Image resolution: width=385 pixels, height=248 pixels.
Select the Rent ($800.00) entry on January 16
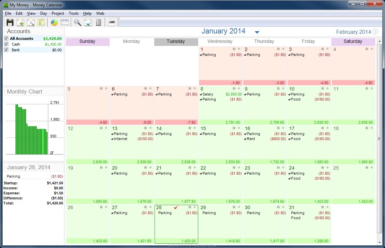point(265,139)
